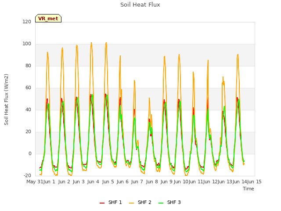
Task: Click the 100 y-axis tick label
Action: pyautogui.click(x=27, y=44)
